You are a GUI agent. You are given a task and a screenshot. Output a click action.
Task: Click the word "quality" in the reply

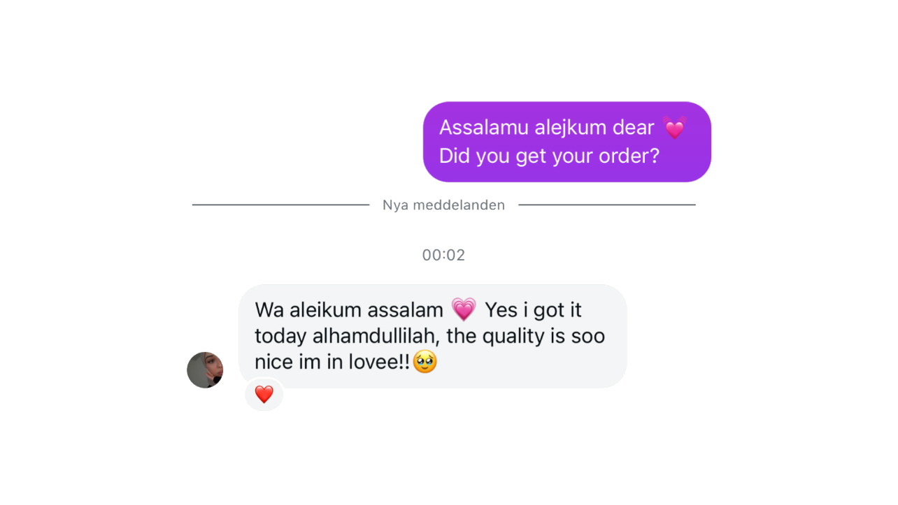[x=514, y=337]
